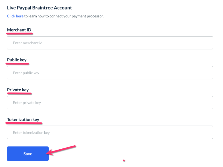Select the Tokenization key input box

(110, 132)
